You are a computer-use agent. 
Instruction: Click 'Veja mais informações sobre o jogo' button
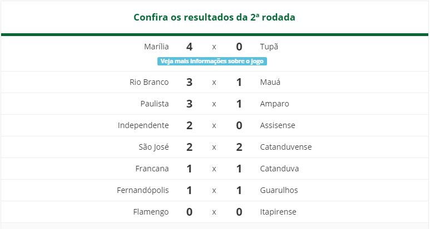pos(212,61)
